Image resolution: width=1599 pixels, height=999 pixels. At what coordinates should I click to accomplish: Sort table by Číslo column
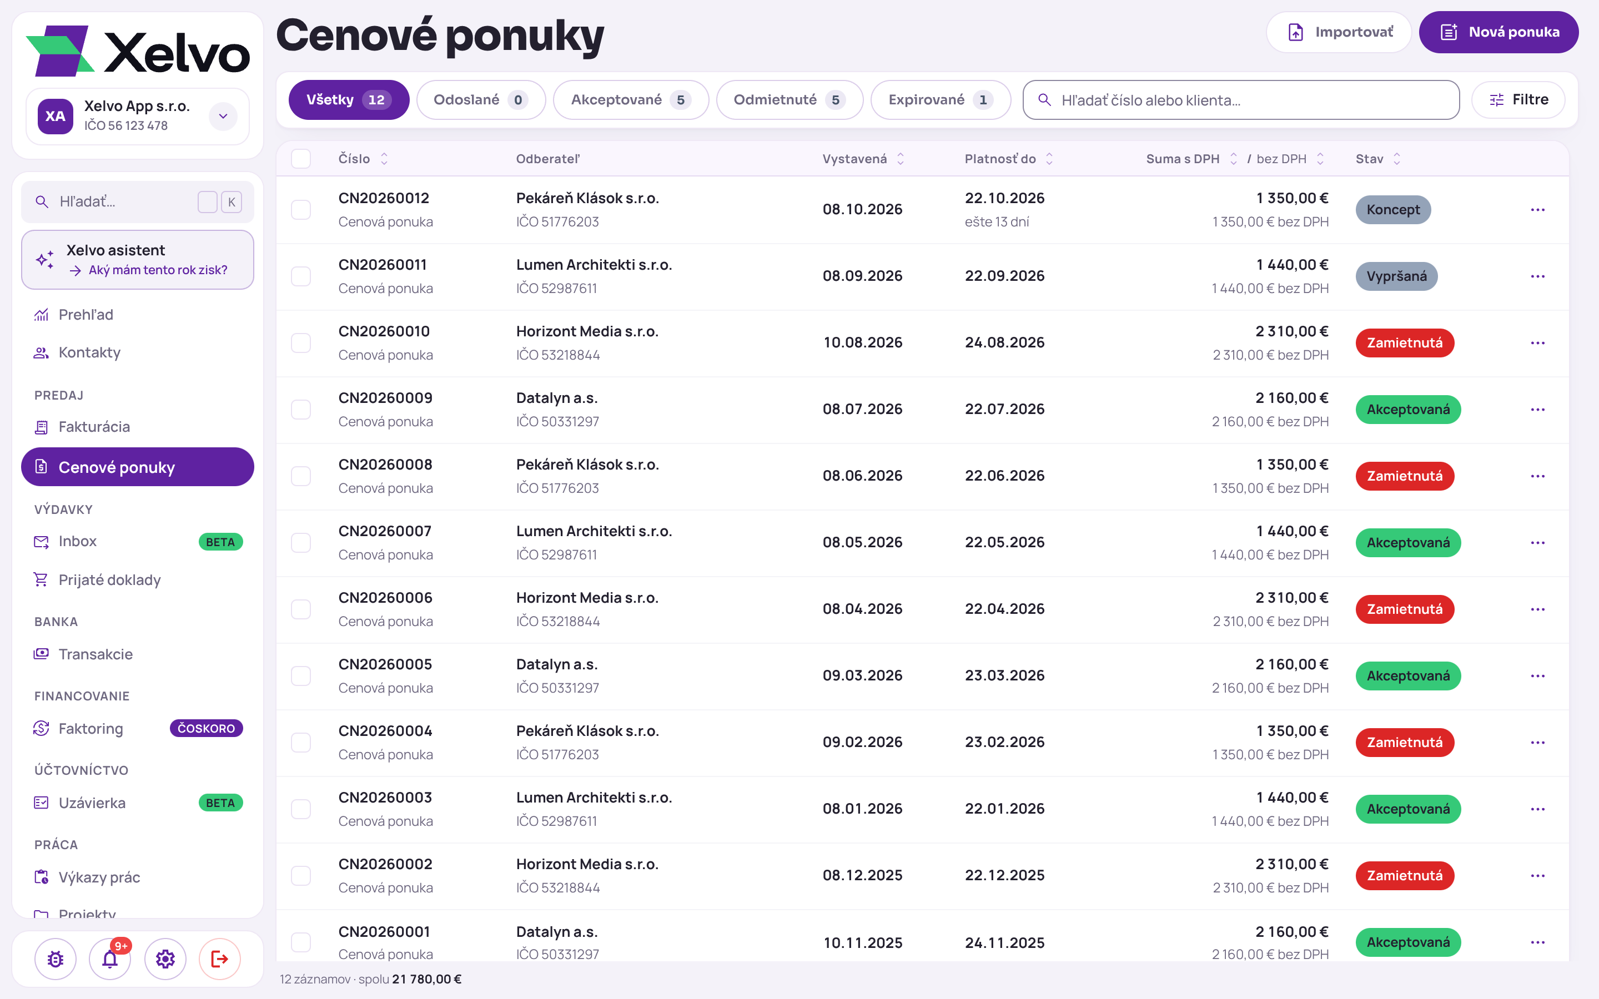click(363, 159)
